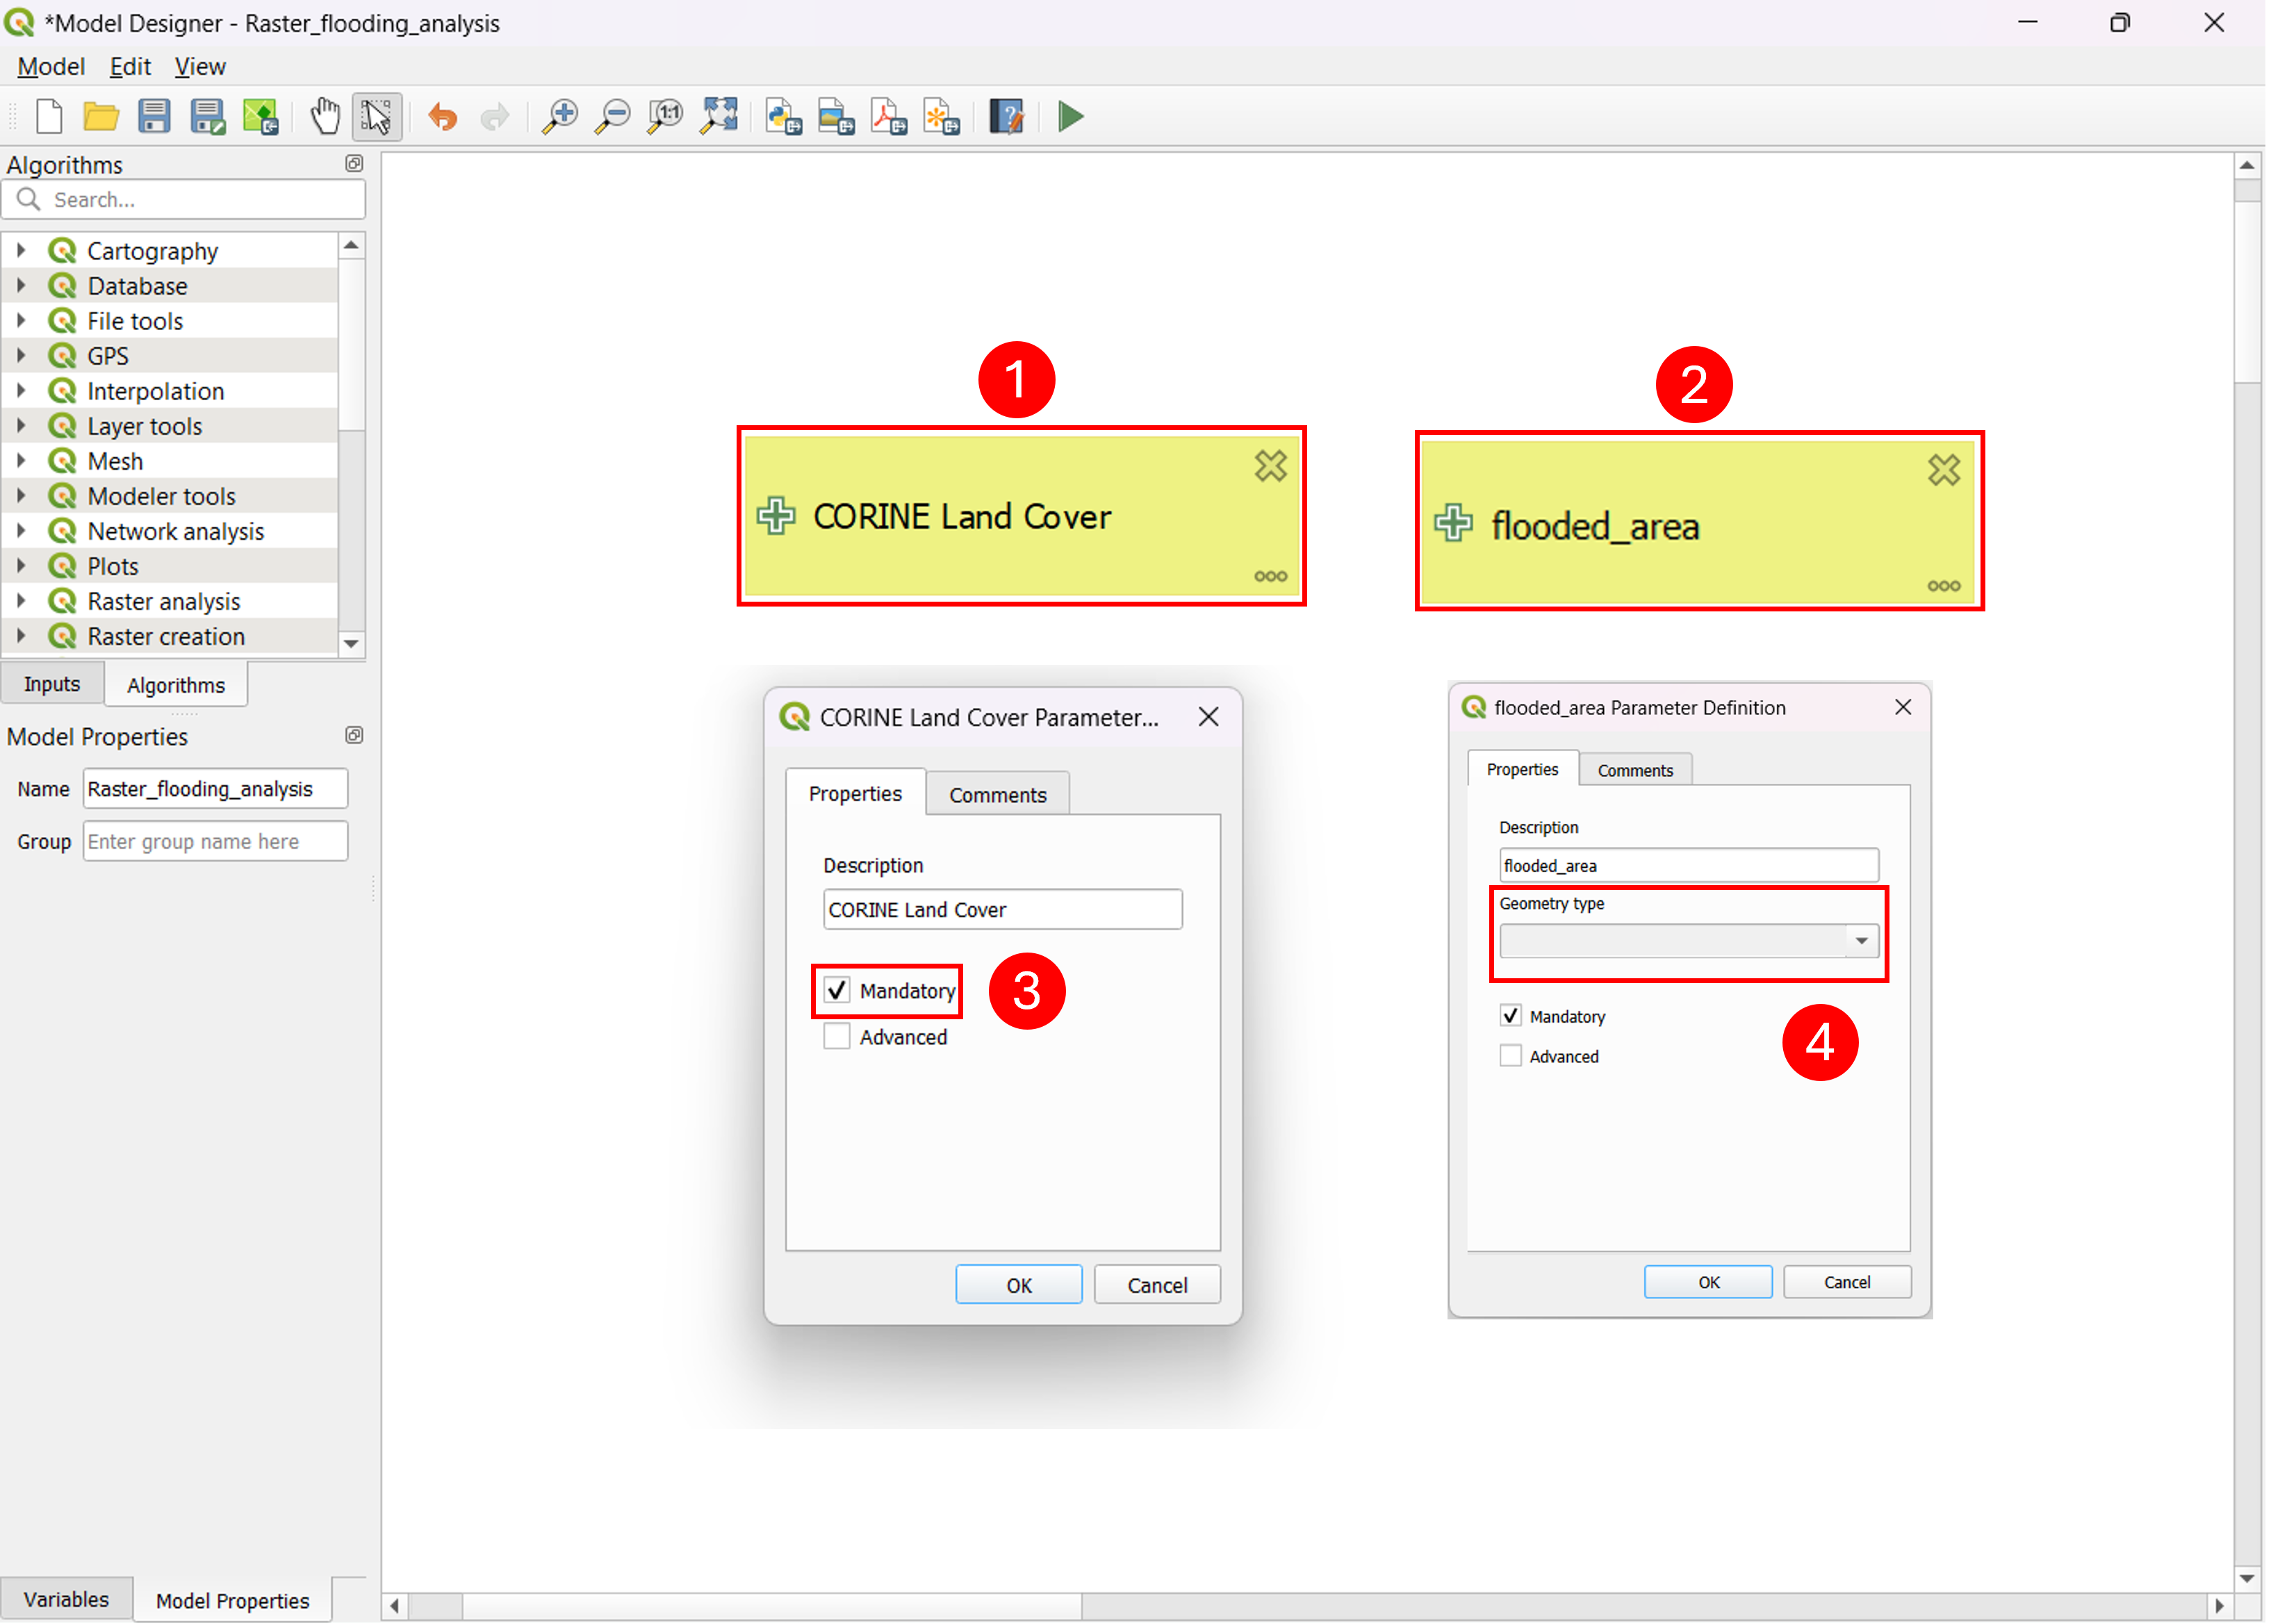
Task: Click the Zoom In magnifier icon
Action: (x=560, y=117)
